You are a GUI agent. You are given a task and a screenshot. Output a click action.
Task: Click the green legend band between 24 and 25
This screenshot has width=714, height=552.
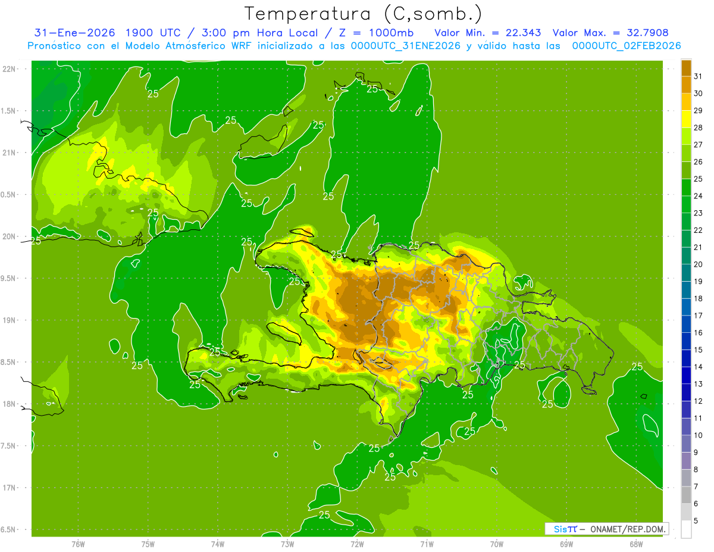[686, 188]
